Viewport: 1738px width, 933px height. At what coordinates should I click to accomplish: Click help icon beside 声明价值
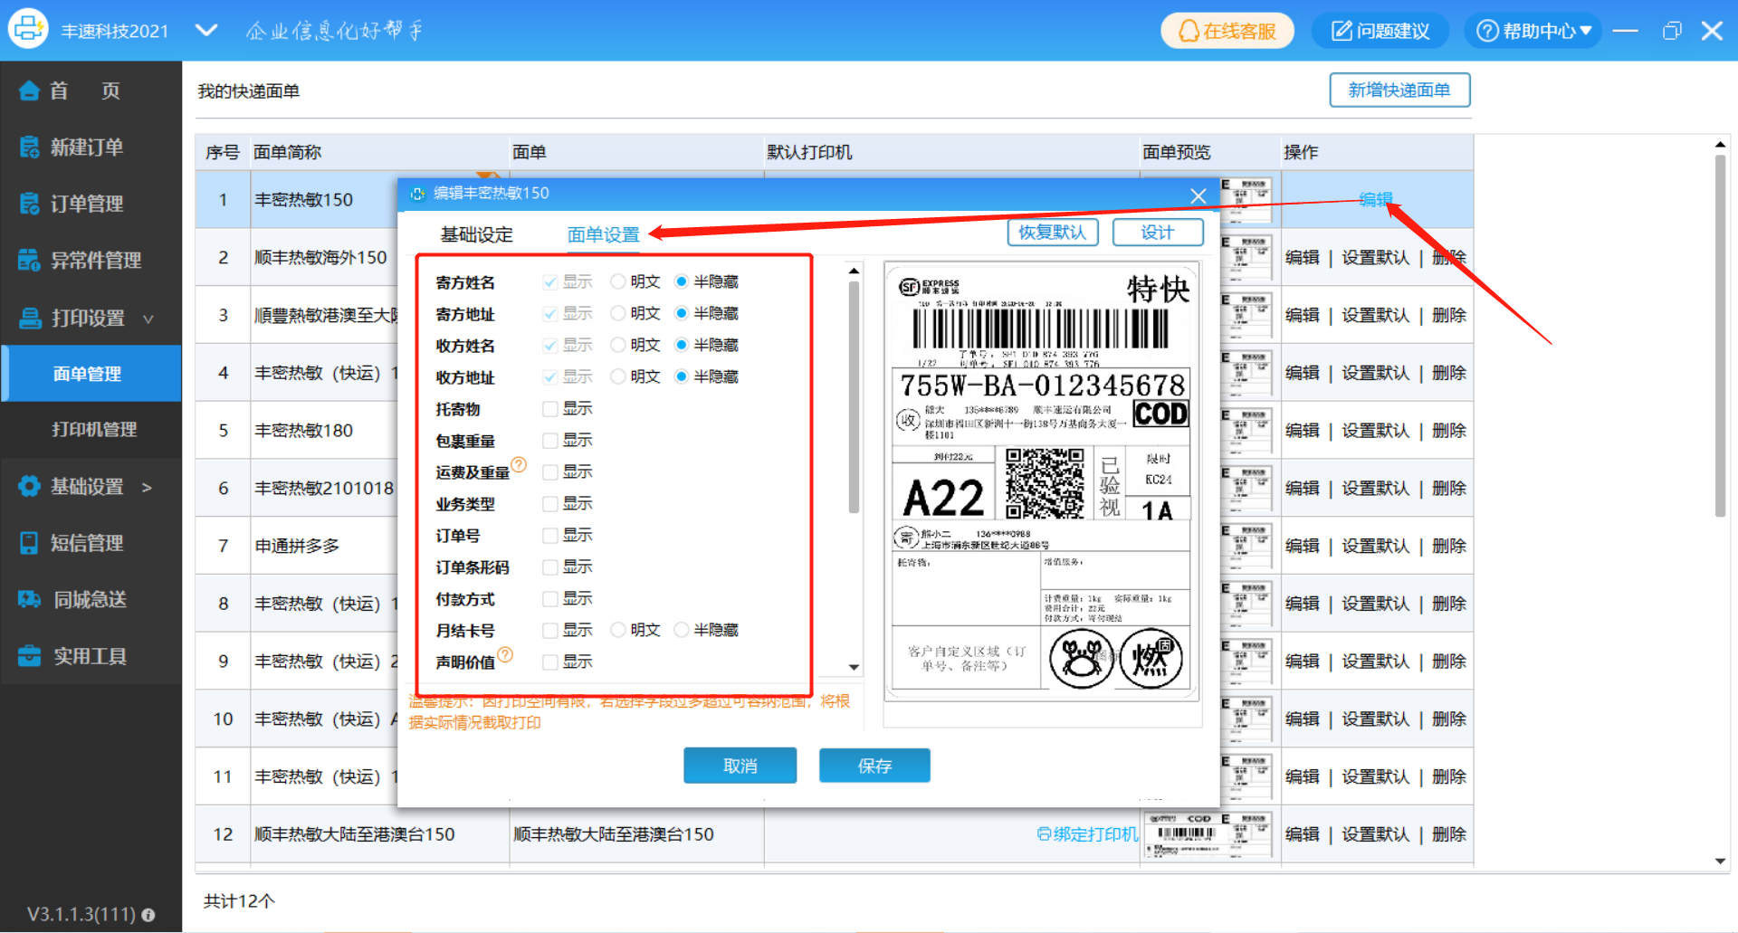(x=505, y=654)
